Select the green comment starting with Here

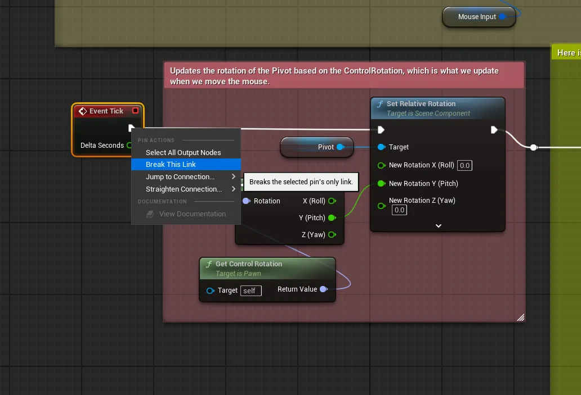(566, 52)
